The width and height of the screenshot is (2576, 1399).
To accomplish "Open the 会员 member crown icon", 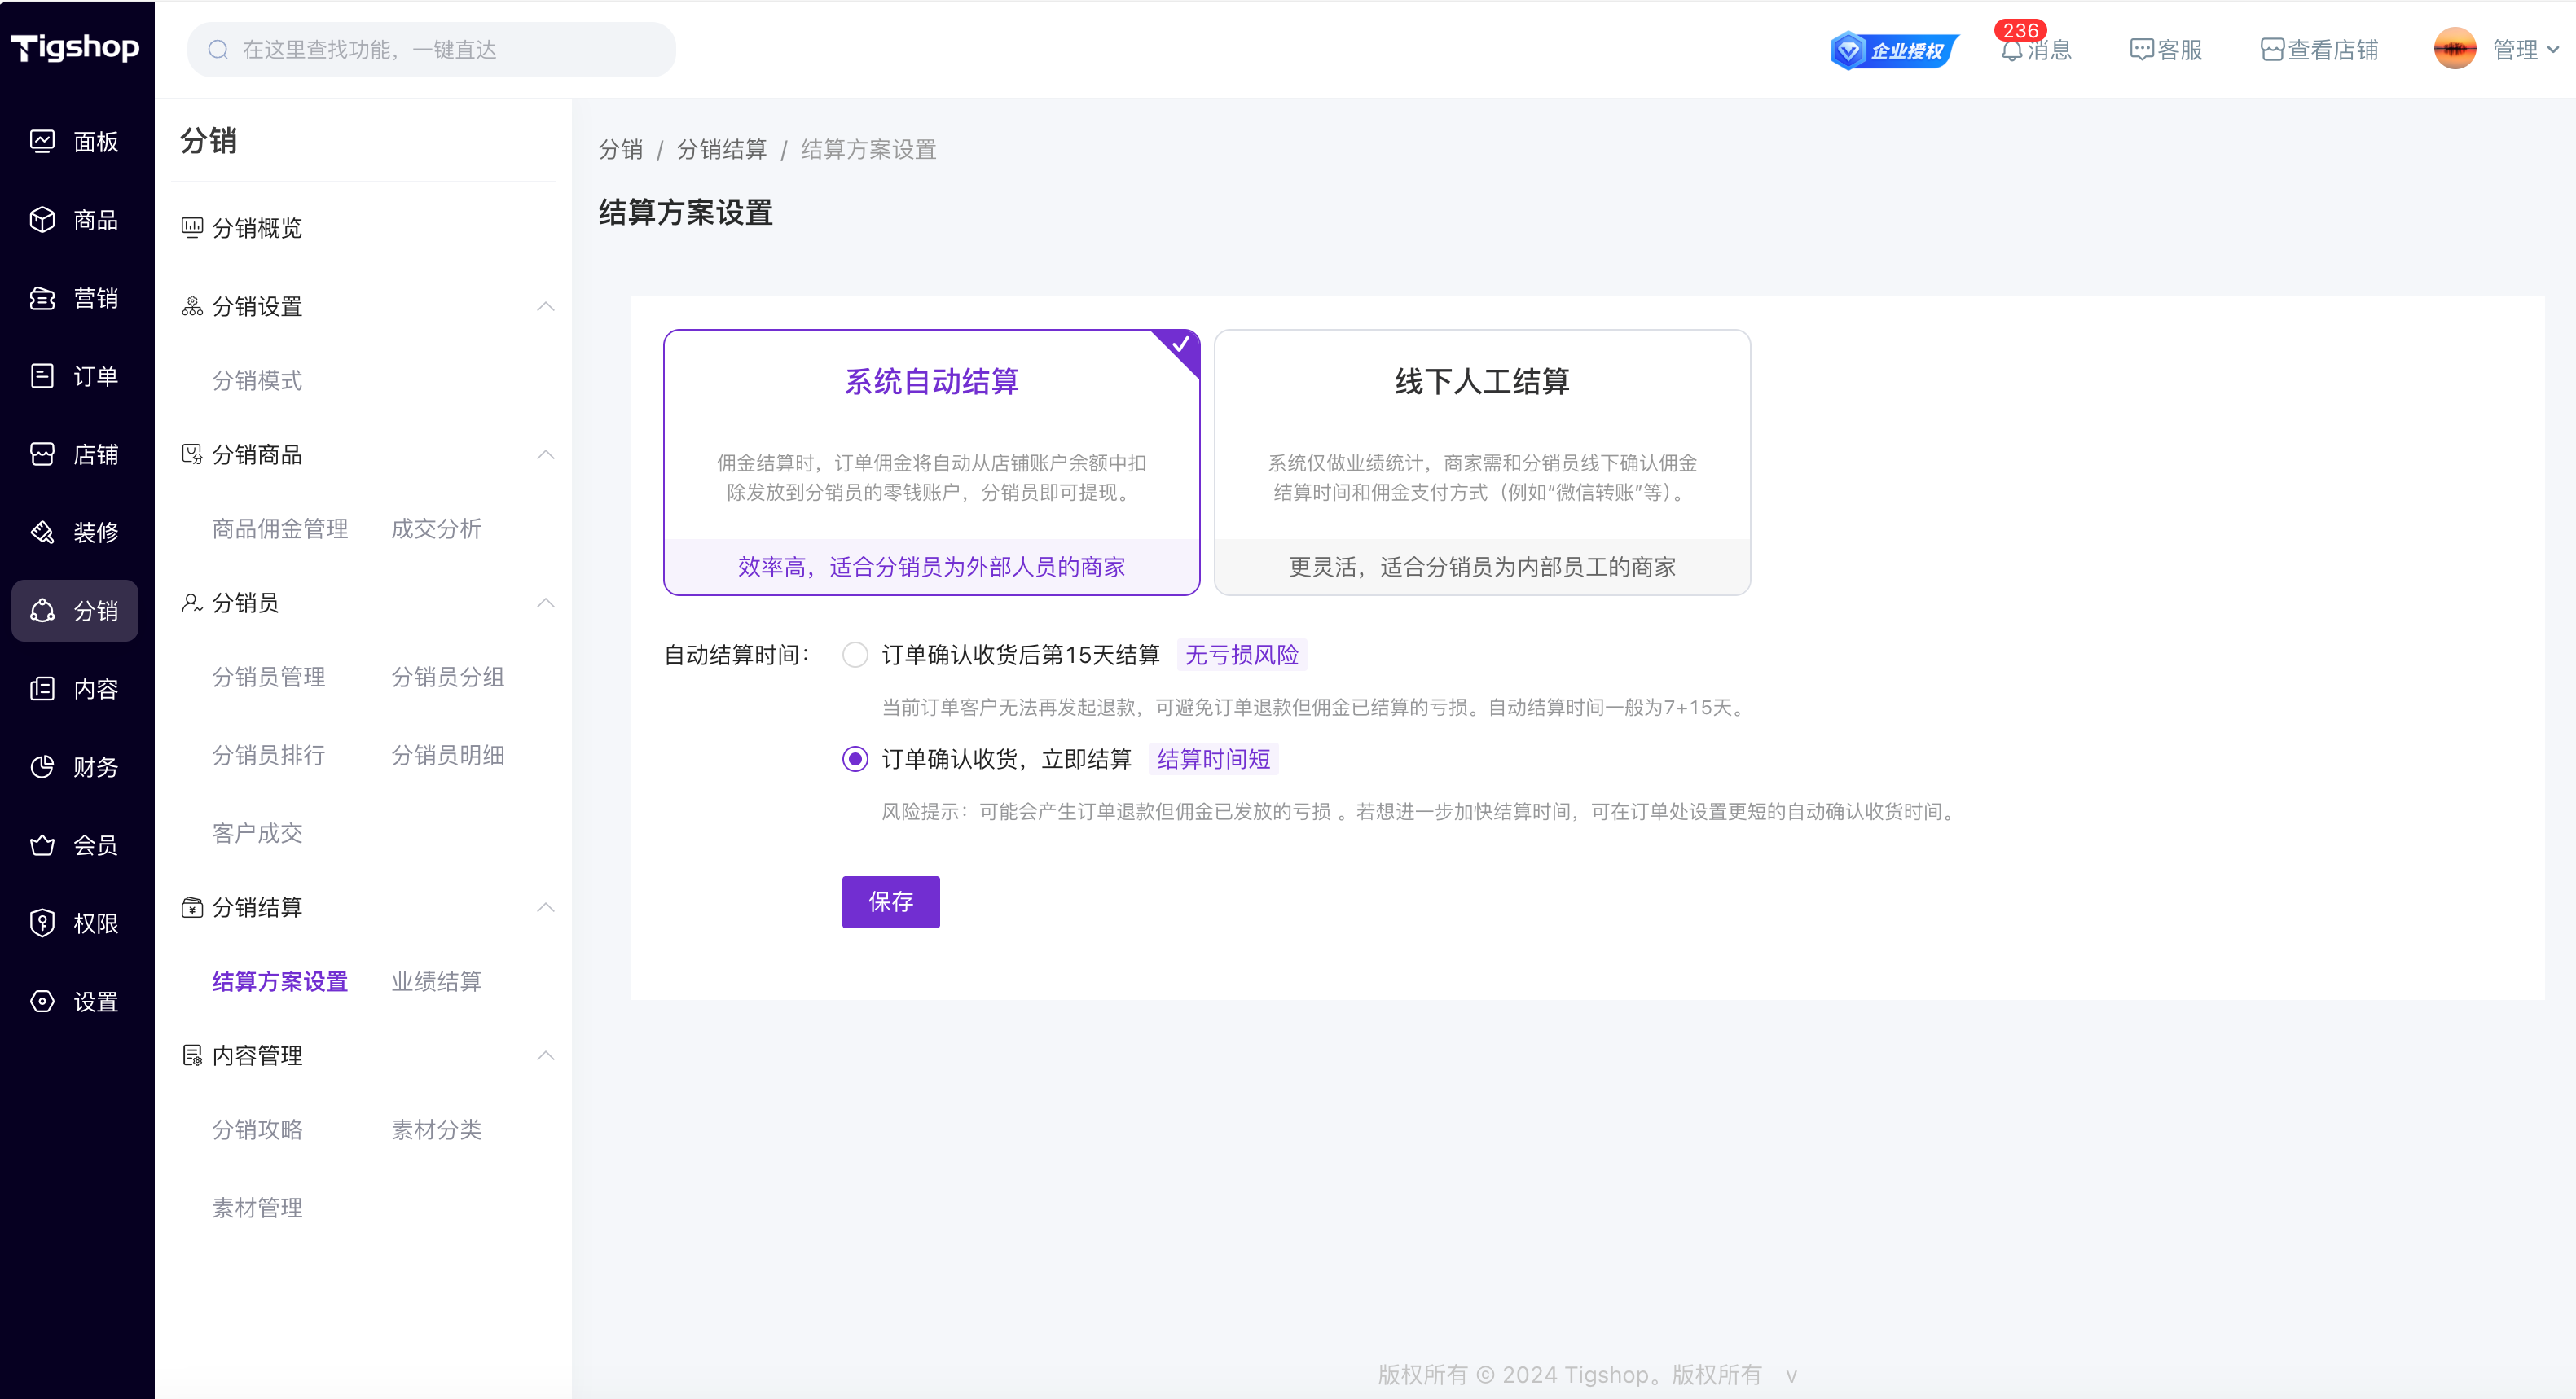I will pyautogui.click(x=42, y=845).
